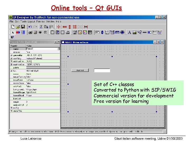
Task: Pick the TextView widget tool
Action: (155, 32)
